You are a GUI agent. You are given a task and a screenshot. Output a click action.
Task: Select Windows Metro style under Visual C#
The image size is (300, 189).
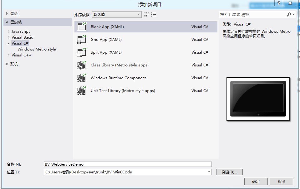[x=37, y=49]
